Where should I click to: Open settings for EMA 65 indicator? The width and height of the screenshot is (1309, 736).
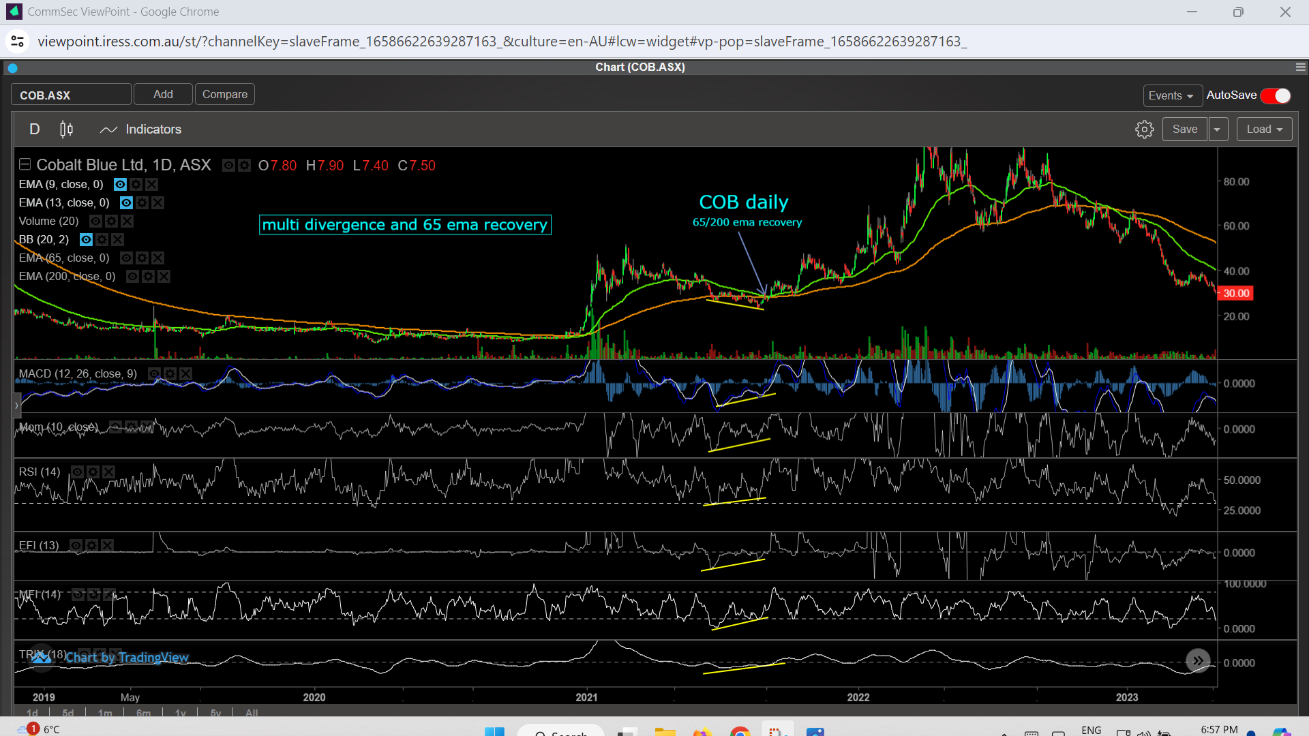(142, 258)
